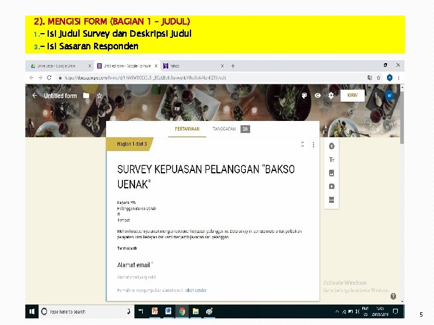This screenshot has height=325, width=434.
Task: Click the Ubah setelan link
Action: (x=196, y=291)
